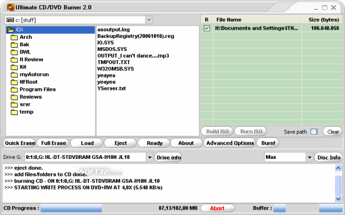
Task: Click the Buffer level bar
Action: [308, 208]
